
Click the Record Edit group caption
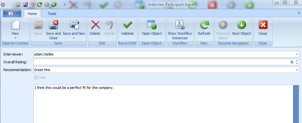click(x=127, y=43)
